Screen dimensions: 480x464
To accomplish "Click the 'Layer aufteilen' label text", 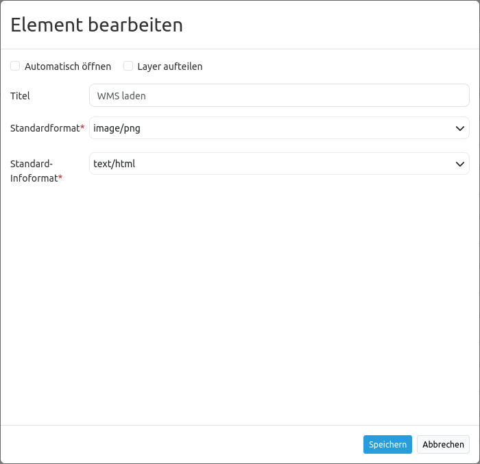I will tap(169, 66).
